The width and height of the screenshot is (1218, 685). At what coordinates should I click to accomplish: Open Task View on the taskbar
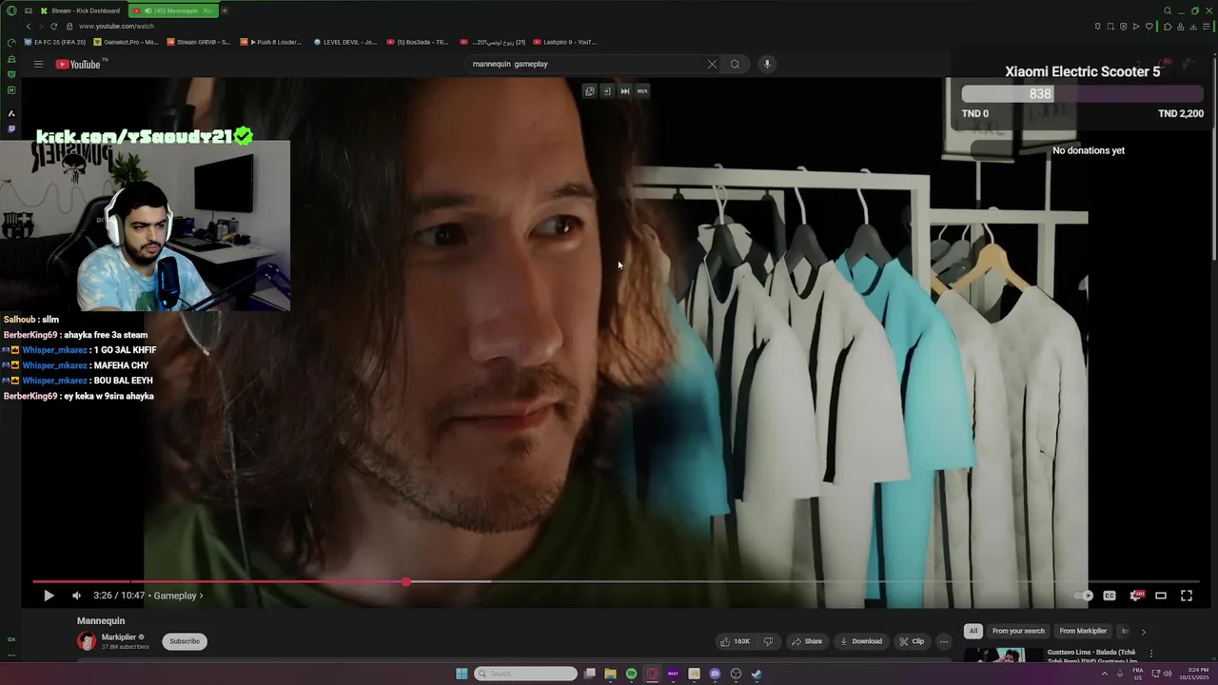coord(590,674)
